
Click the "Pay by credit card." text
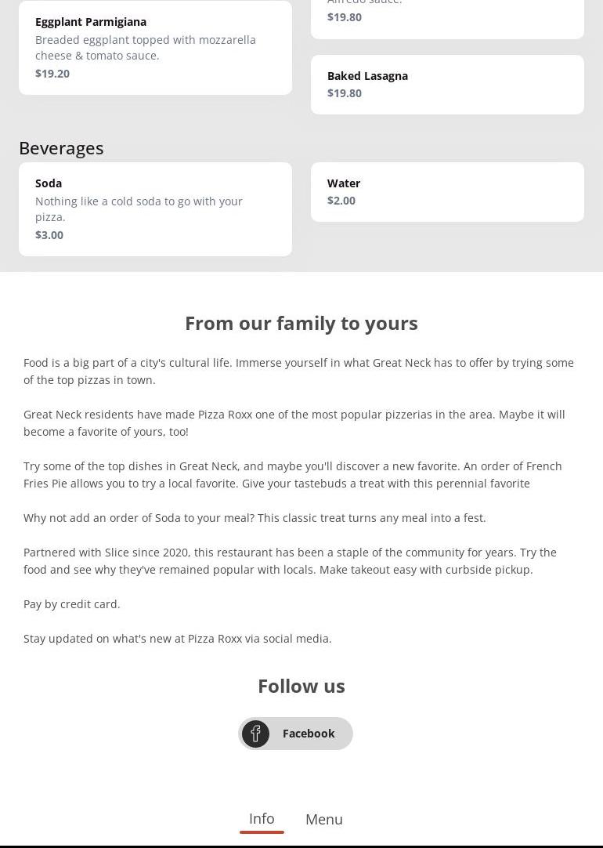pyautogui.click(x=72, y=604)
